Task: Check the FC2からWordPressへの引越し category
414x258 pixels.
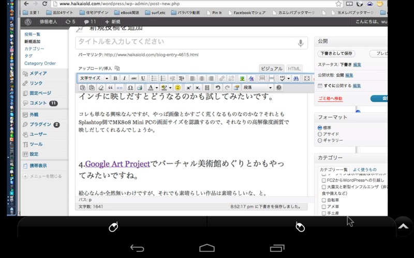Action: click(324, 180)
